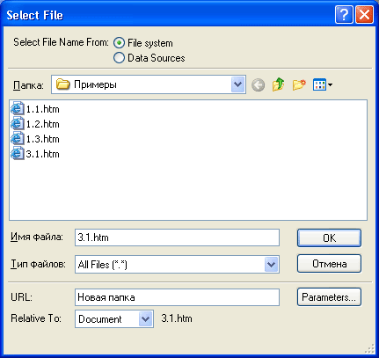379x358 pixels.
Task: Create a new folder
Action: [299, 84]
